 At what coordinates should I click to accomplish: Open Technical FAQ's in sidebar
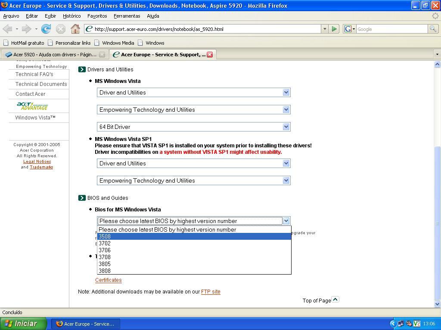[34, 74]
